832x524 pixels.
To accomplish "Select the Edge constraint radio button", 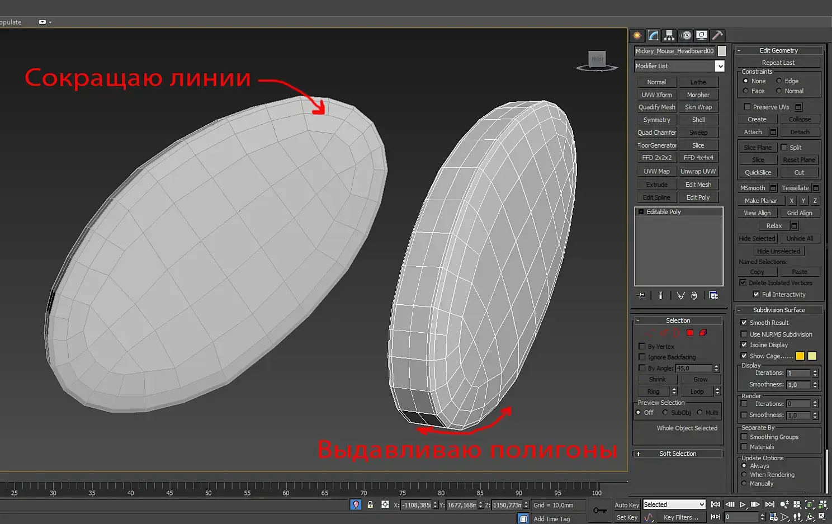I will click(779, 81).
